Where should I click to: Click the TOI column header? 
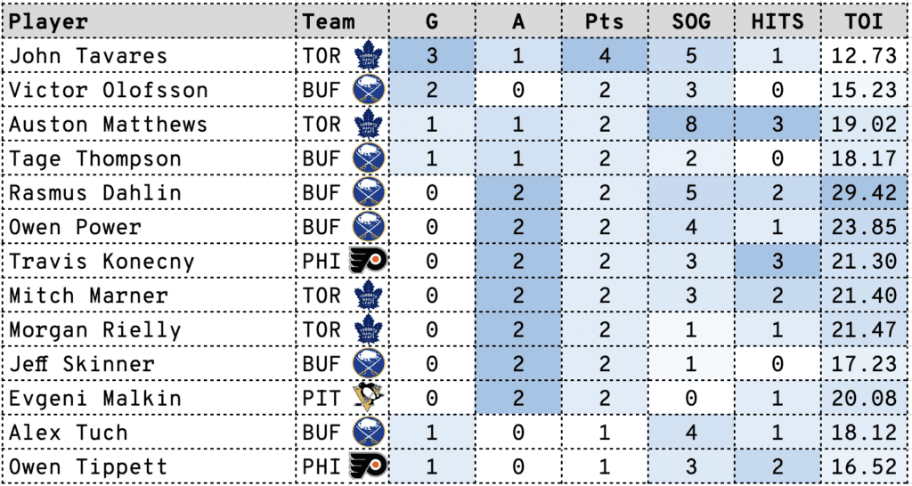pyautogui.click(x=863, y=22)
